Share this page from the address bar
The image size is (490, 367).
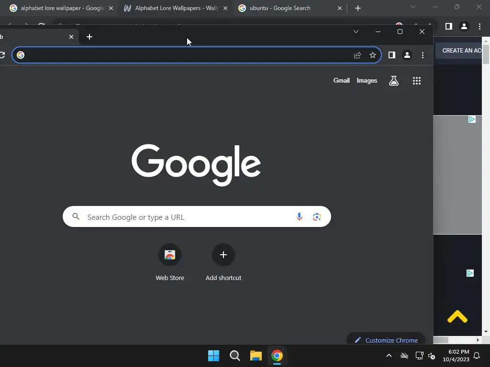(x=357, y=55)
